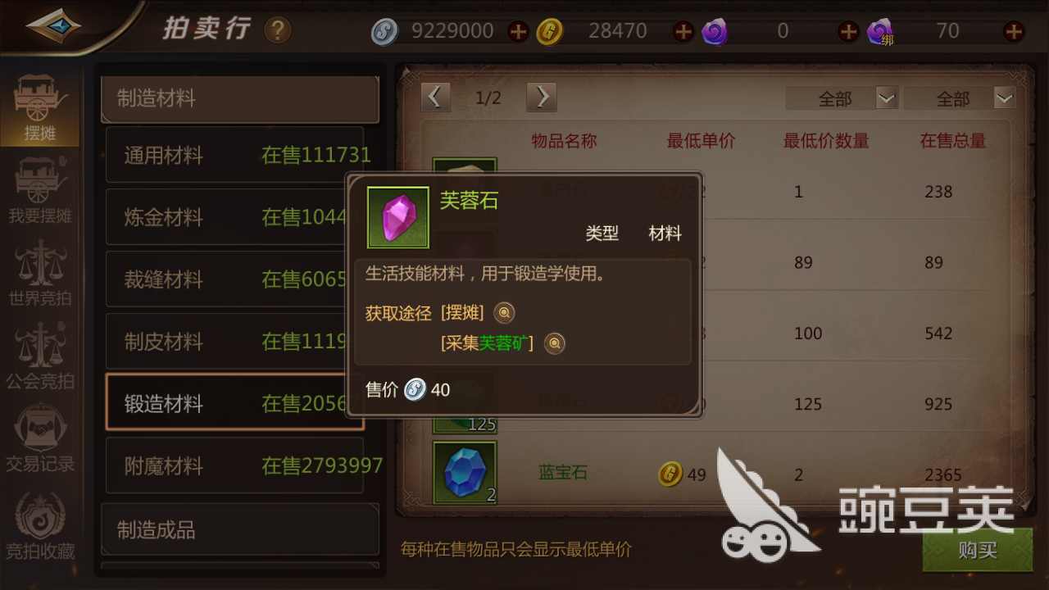Image resolution: width=1049 pixels, height=590 pixels.
Task: Select 附魔材料 category
Action: [x=234, y=465]
